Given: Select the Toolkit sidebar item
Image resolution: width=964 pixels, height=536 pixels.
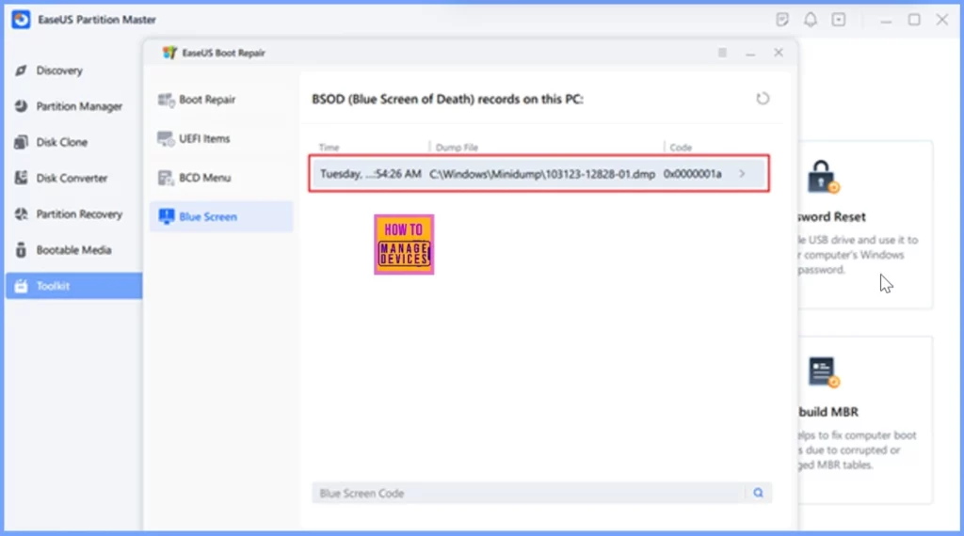Looking at the screenshot, I should [73, 286].
